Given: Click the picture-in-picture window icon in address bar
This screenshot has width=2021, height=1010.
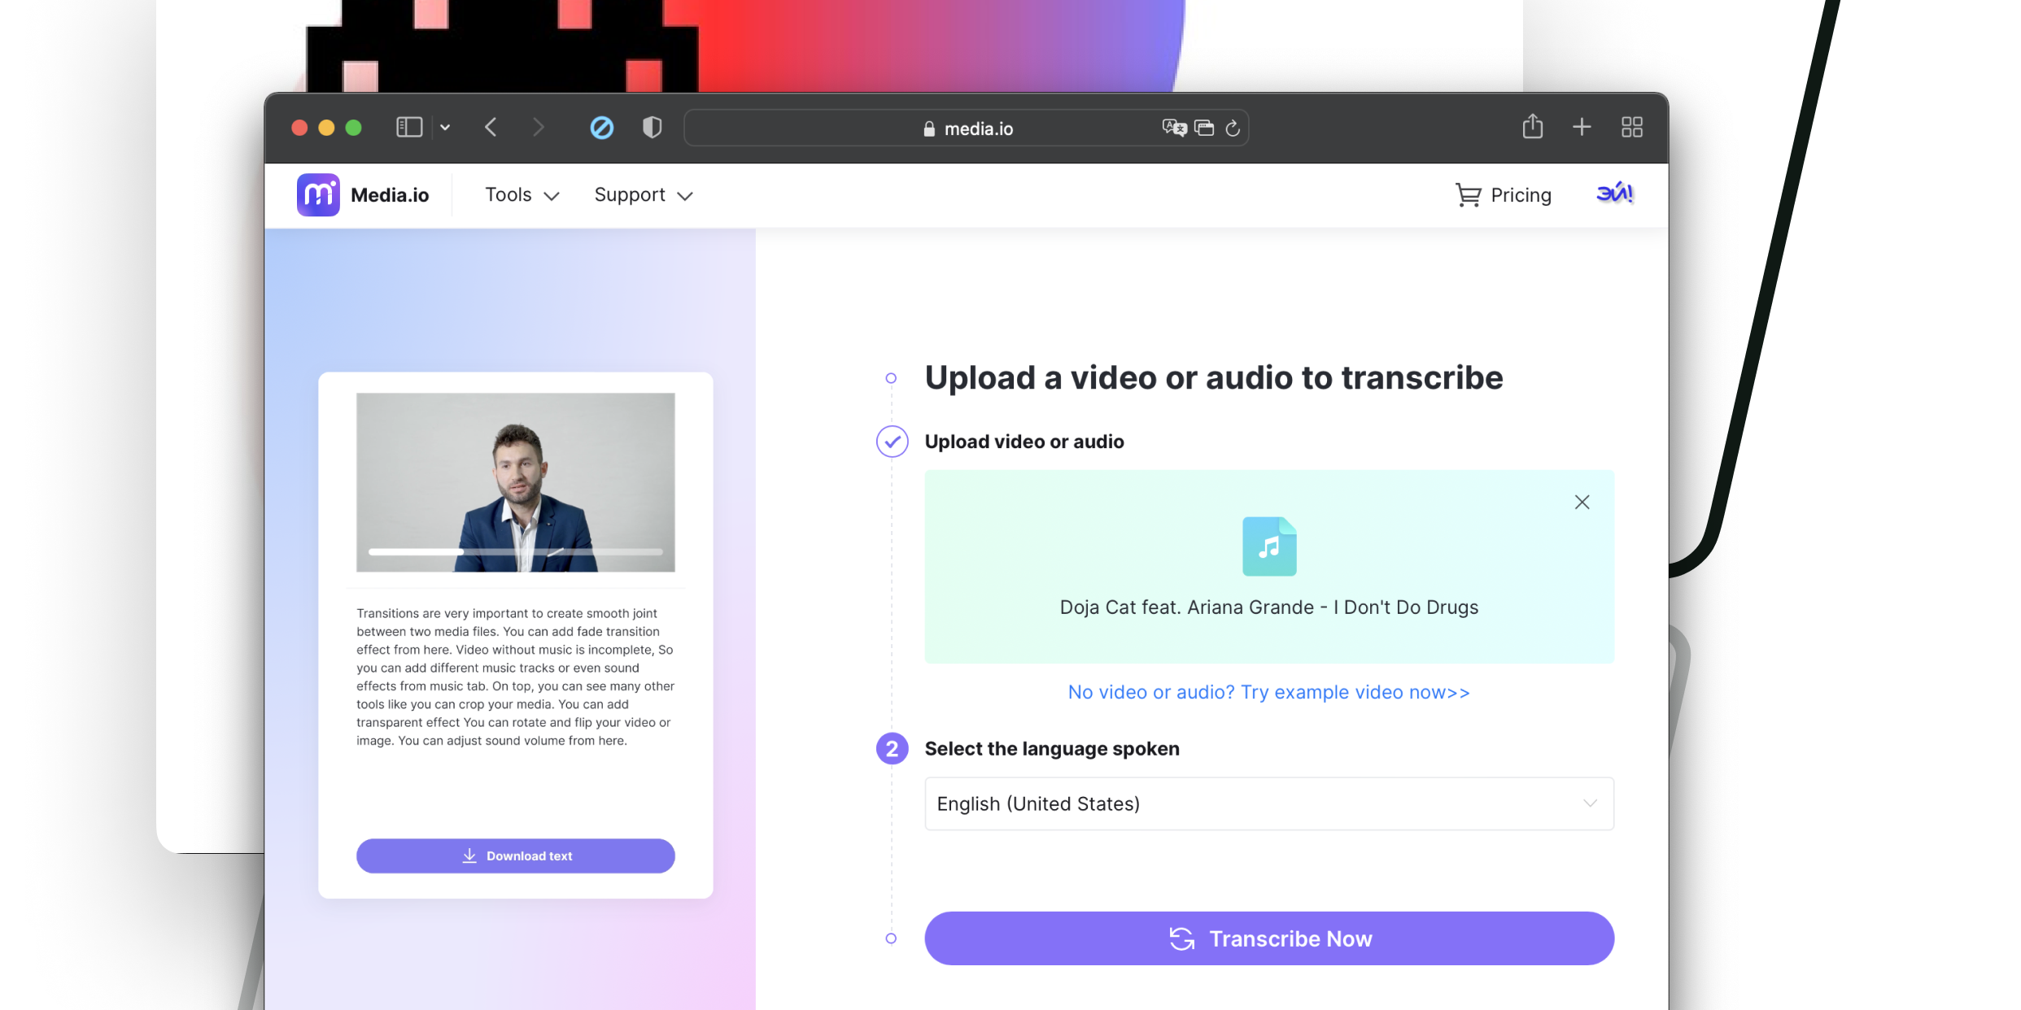Looking at the screenshot, I should [1204, 128].
